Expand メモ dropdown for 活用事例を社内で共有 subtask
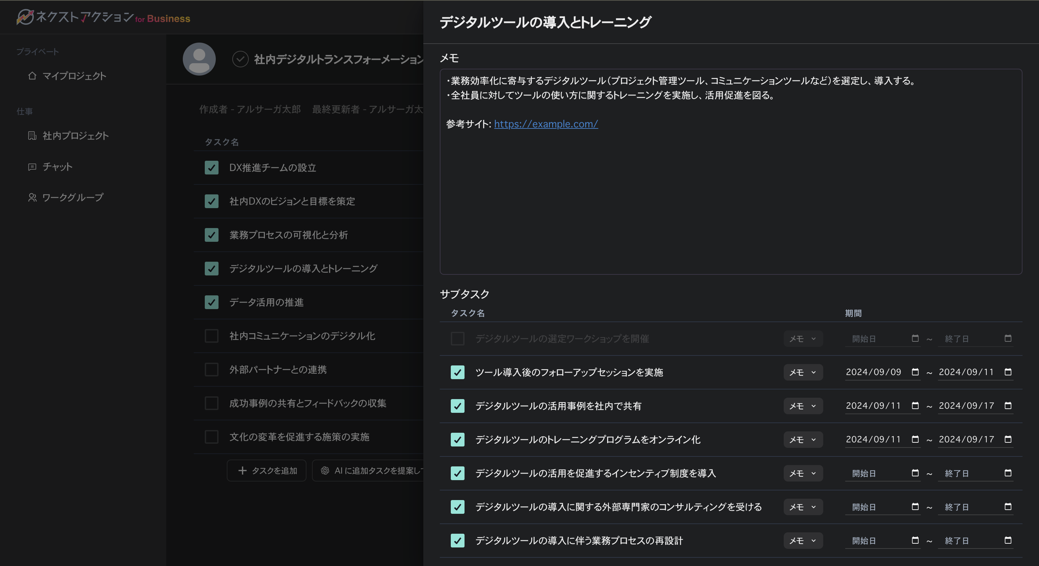 point(803,406)
